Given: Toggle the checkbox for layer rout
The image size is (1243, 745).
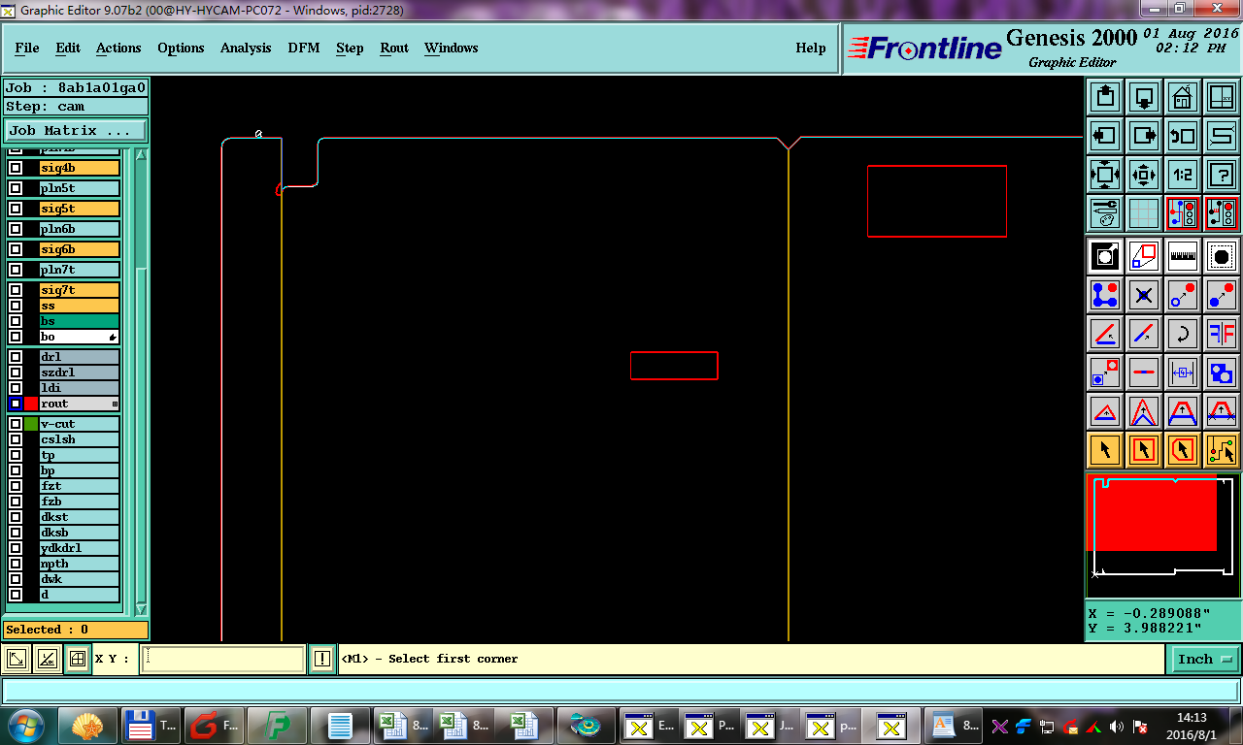Looking at the screenshot, I should point(16,404).
